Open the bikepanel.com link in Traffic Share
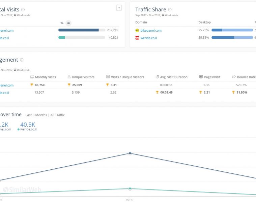The width and height of the screenshot is (256, 202). pyautogui.click(x=151, y=31)
